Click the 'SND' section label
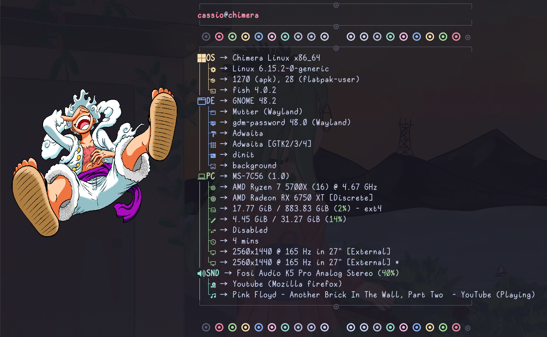This screenshot has height=337, width=547. point(213,274)
